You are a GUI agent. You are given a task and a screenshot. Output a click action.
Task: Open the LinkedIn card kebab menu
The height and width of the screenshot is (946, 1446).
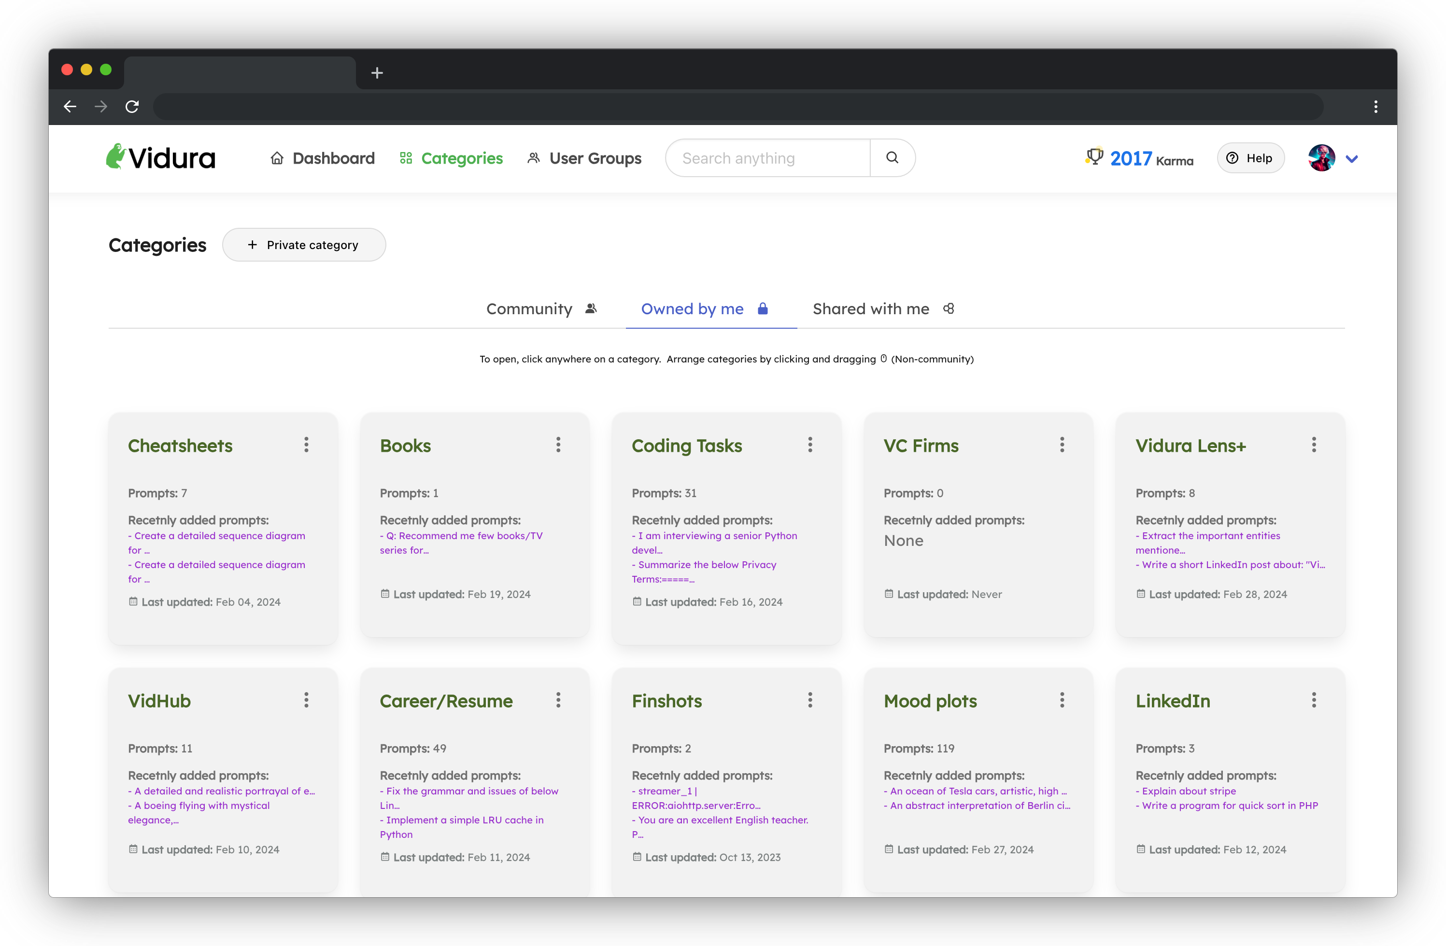pos(1314,700)
